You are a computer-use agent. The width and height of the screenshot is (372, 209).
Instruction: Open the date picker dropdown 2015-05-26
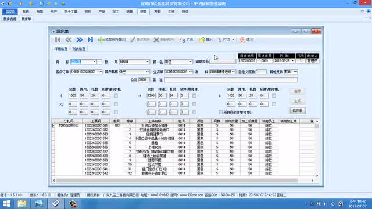tap(292, 60)
